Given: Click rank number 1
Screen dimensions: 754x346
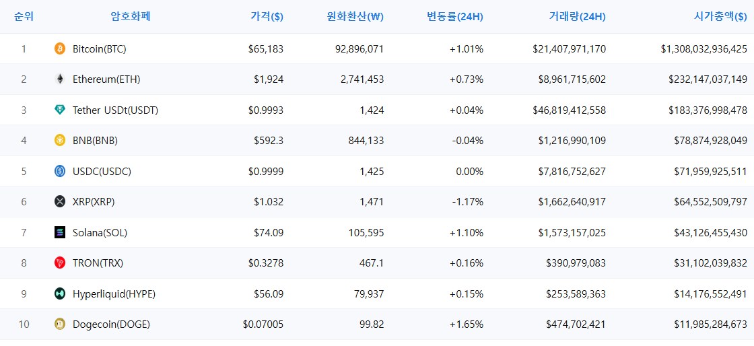Looking at the screenshot, I should [x=24, y=48].
